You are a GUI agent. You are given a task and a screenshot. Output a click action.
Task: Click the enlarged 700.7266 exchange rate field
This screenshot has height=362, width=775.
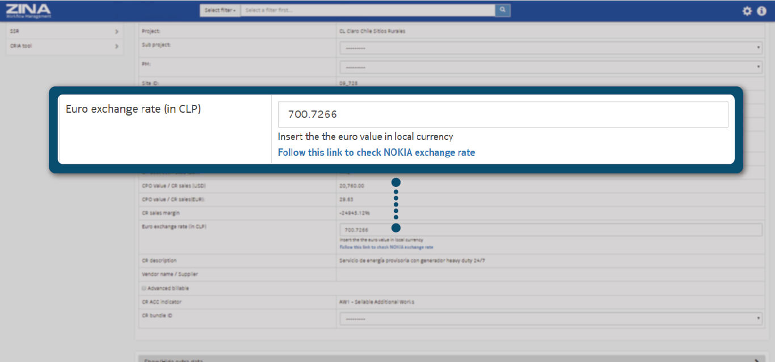[x=503, y=114]
